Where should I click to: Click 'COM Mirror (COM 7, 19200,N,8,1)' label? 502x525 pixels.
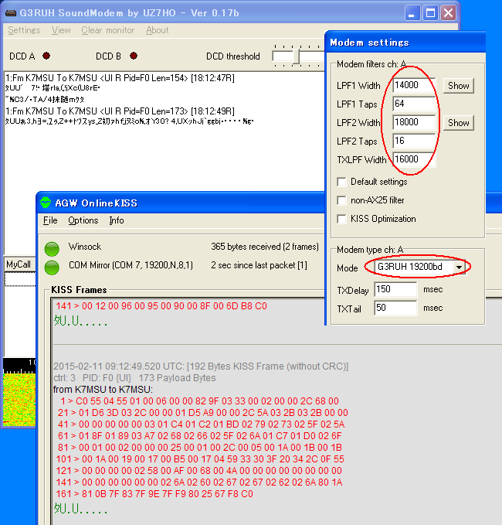[x=131, y=265]
